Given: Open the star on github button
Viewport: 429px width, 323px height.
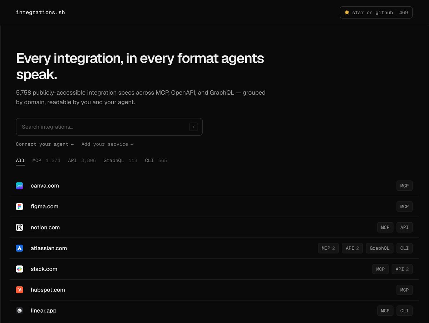Looking at the screenshot, I should click(376, 13).
